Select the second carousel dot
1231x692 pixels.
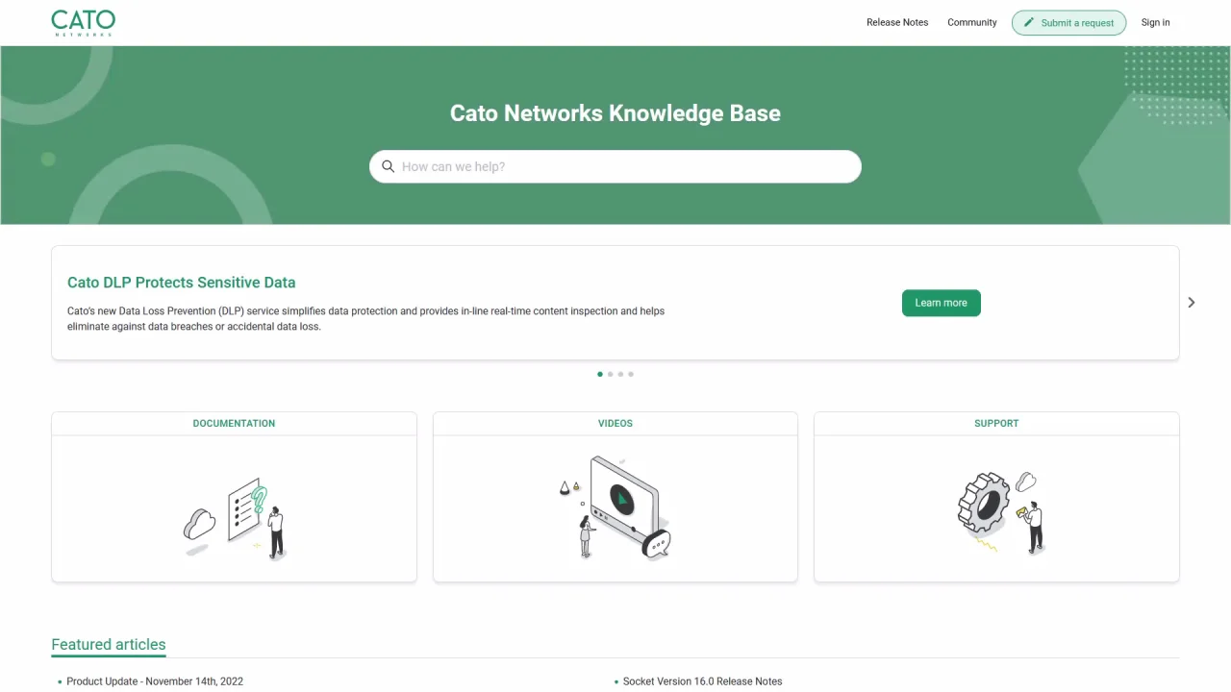pyautogui.click(x=611, y=374)
